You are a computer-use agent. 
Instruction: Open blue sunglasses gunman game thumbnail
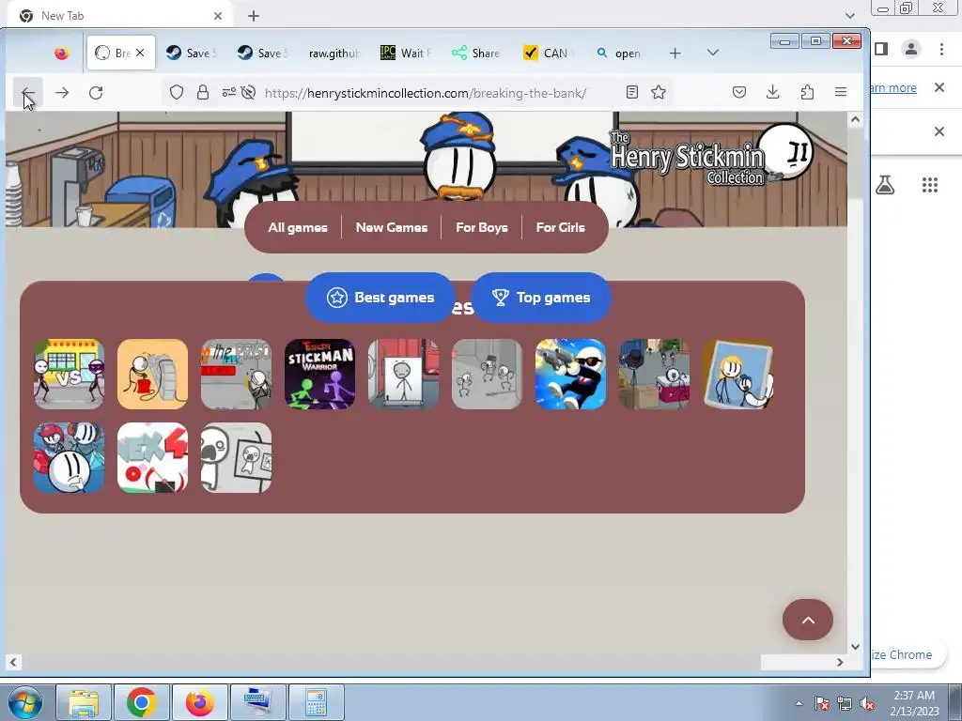(570, 374)
